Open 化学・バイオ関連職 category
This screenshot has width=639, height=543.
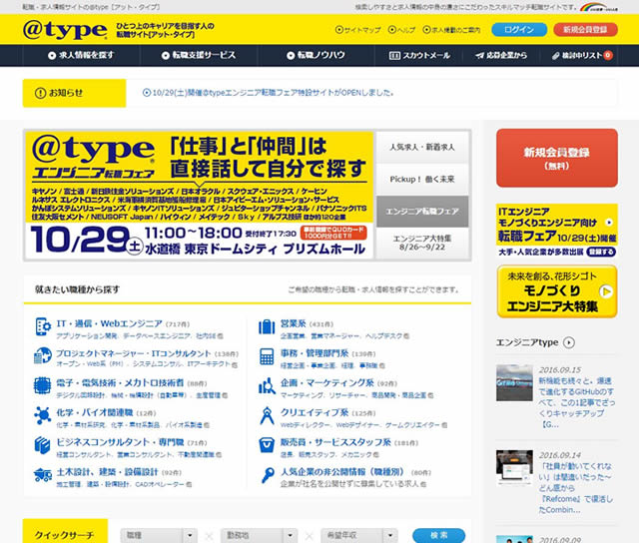pos(95,413)
